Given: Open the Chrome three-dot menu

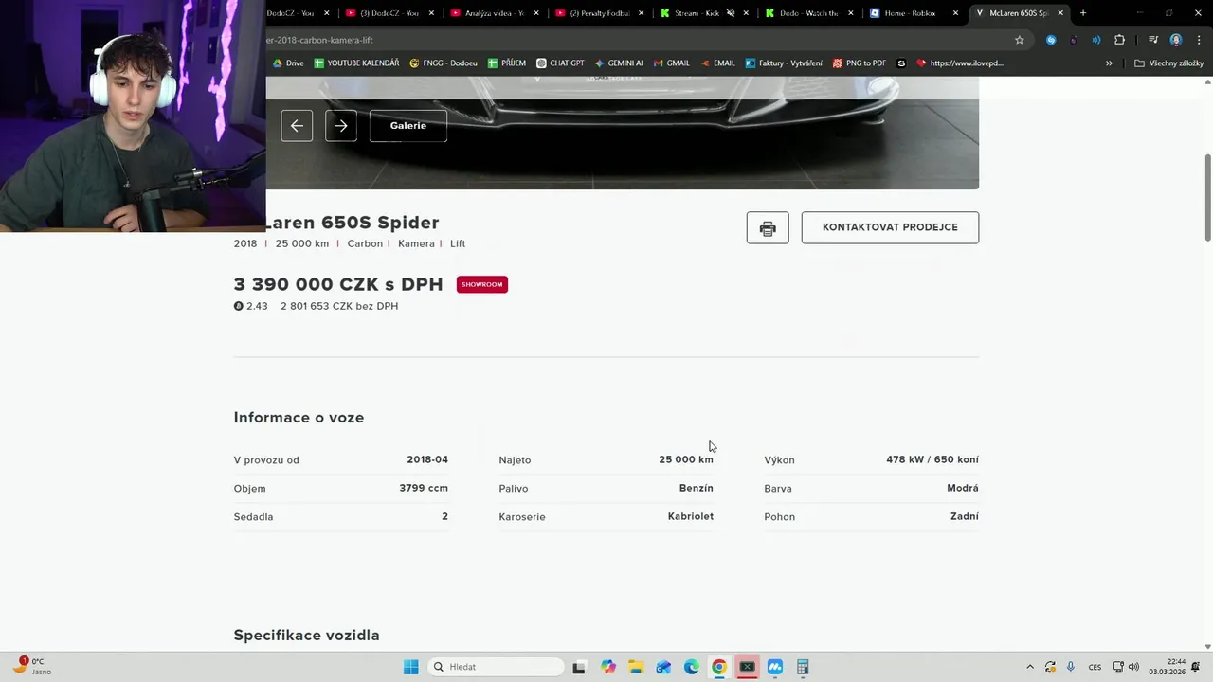Looking at the screenshot, I should 1197,40.
